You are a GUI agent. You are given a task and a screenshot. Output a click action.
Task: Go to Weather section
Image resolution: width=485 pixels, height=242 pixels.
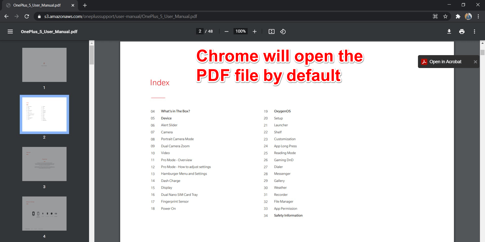pos(280,188)
